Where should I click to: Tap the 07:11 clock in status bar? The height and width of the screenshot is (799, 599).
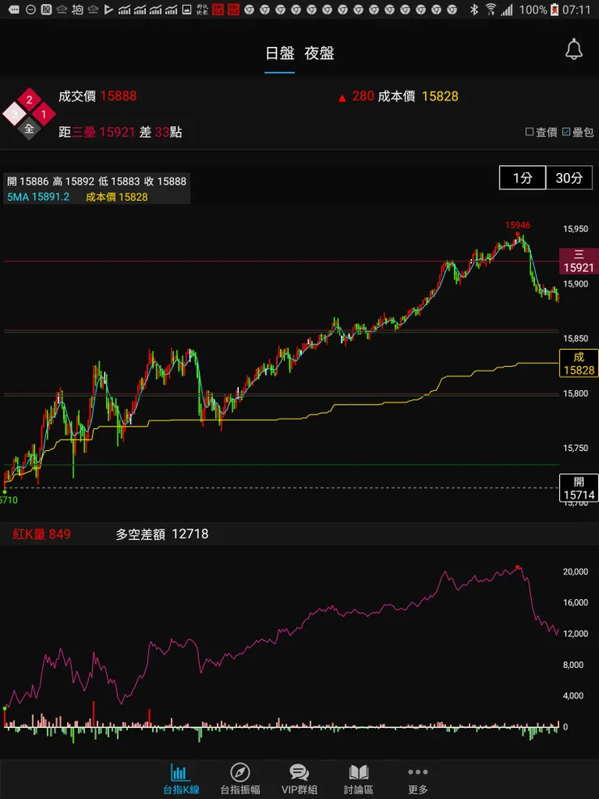pos(577,9)
